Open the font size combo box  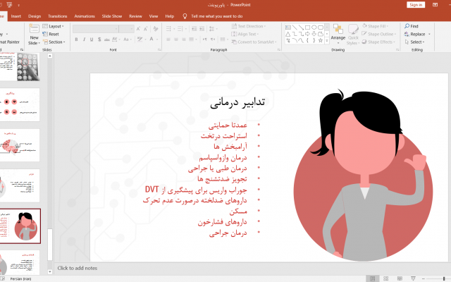(127, 29)
